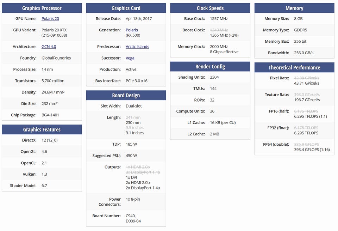
Task: Click the Graphics Processor section header
Action: coord(42,8)
